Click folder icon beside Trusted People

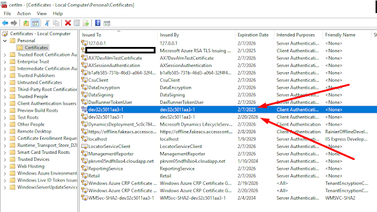point(12,96)
